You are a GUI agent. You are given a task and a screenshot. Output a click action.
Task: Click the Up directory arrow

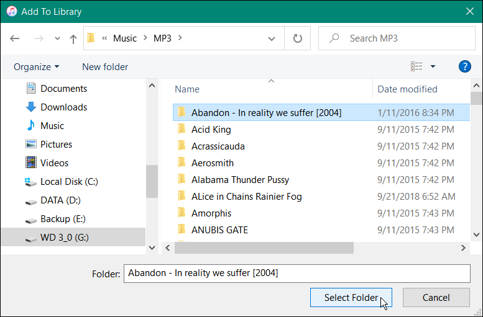[73, 38]
